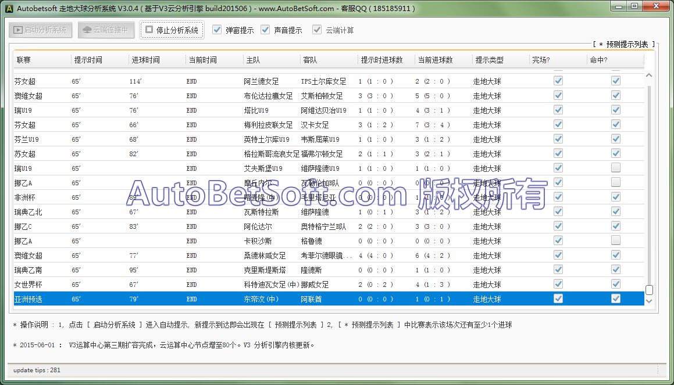The width and height of the screenshot is (674, 385).
Task: Toggle 完场 checkbox for 卡积沙斯 row
Action: point(558,240)
